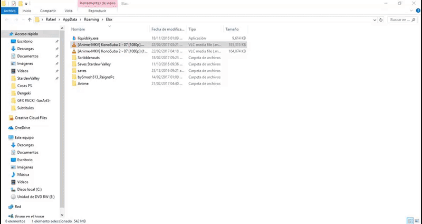Select the Este equipo computer icon

click(11, 137)
